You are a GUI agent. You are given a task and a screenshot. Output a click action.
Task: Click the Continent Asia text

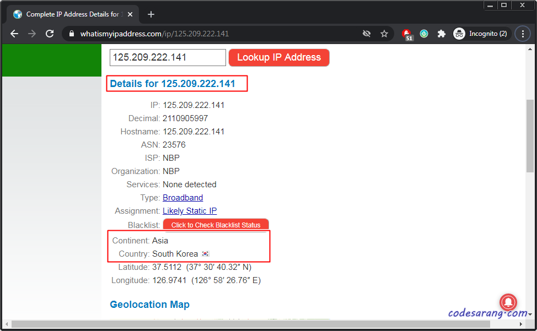160,241
